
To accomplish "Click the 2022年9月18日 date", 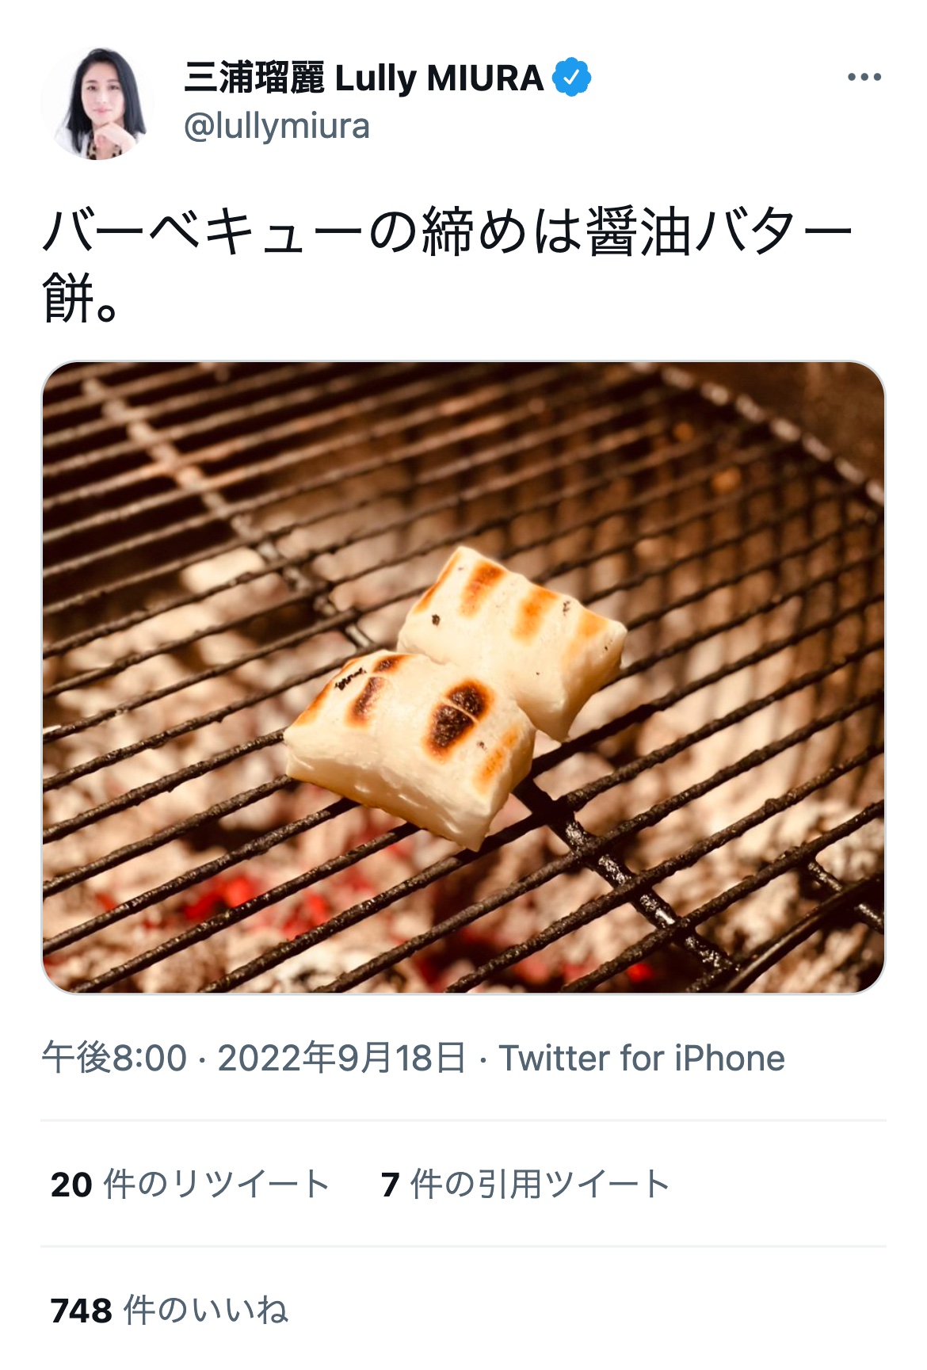I will [x=341, y=1058].
